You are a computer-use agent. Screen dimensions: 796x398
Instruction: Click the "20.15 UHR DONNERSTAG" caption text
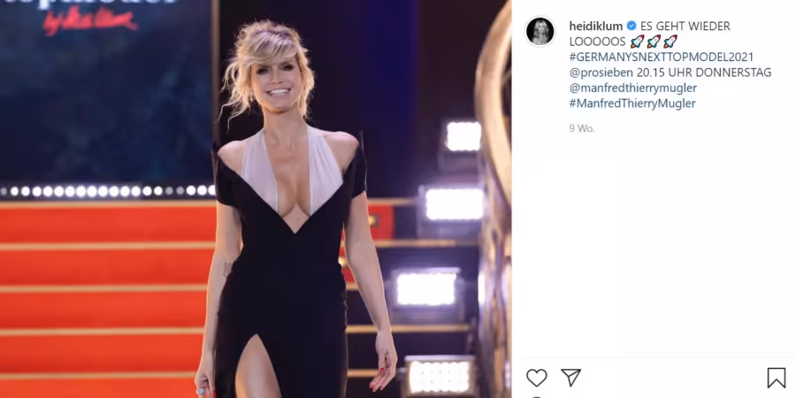704,73
